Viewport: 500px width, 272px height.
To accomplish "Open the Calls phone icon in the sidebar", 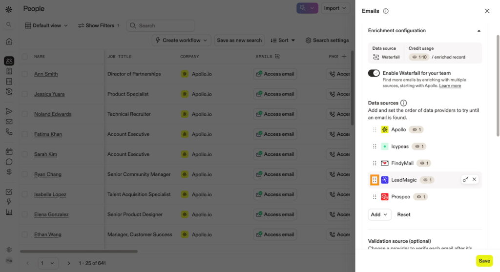I will pyautogui.click(x=9, y=132).
